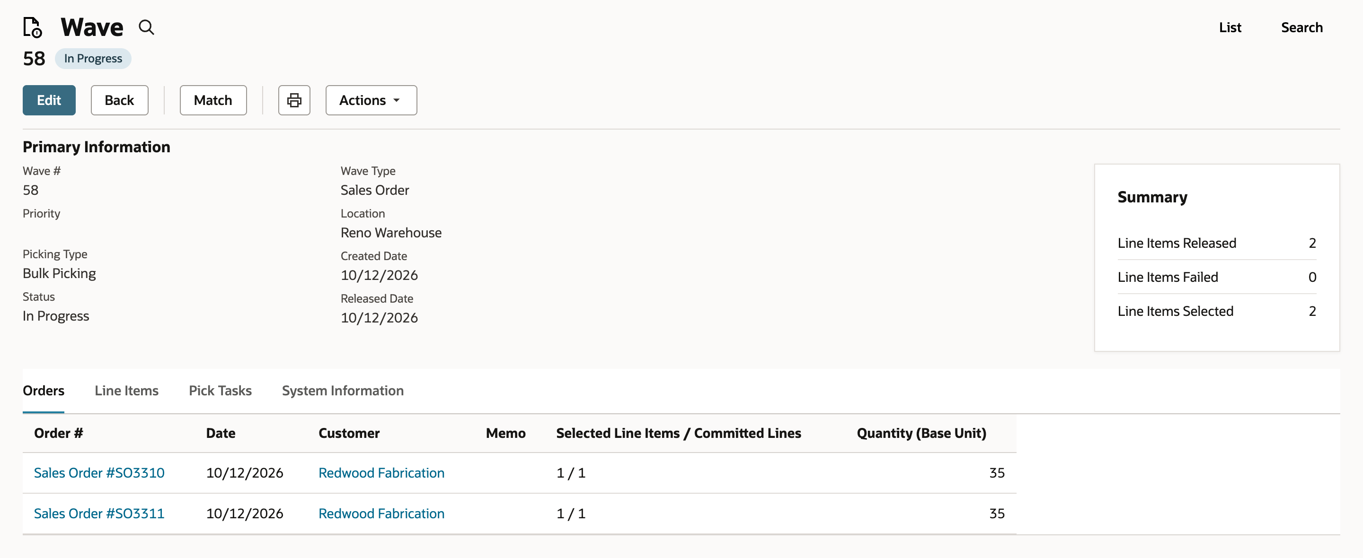
Task: Open Sales Order #SO3310 link
Action: point(99,473)
